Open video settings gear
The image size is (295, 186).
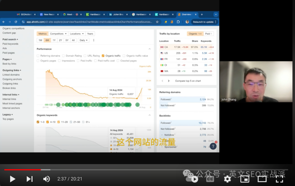[x=228, y=179]
